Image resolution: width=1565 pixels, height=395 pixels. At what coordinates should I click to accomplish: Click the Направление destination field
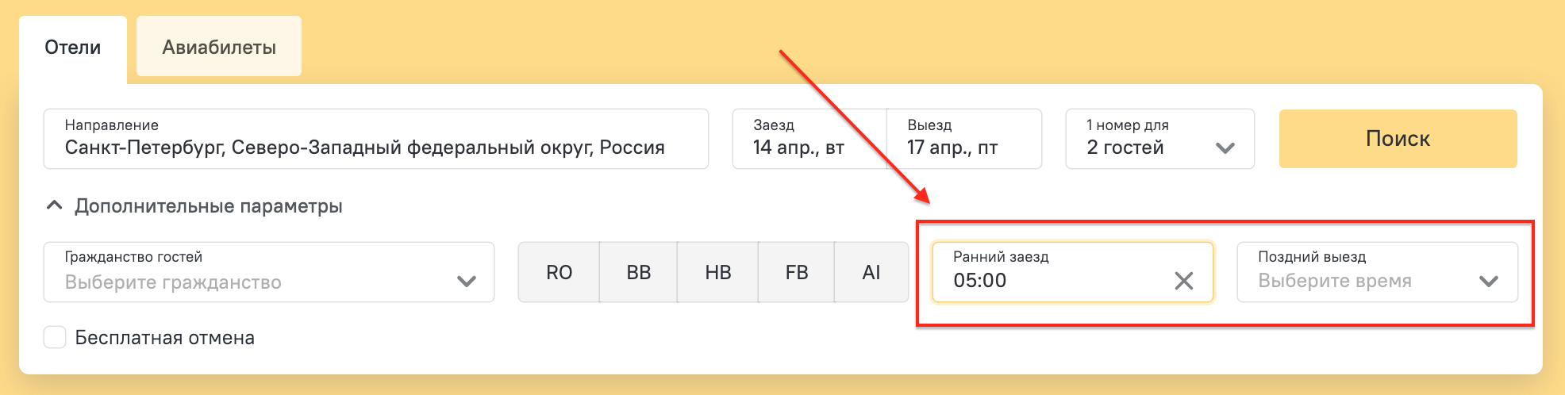click(375, 140)
